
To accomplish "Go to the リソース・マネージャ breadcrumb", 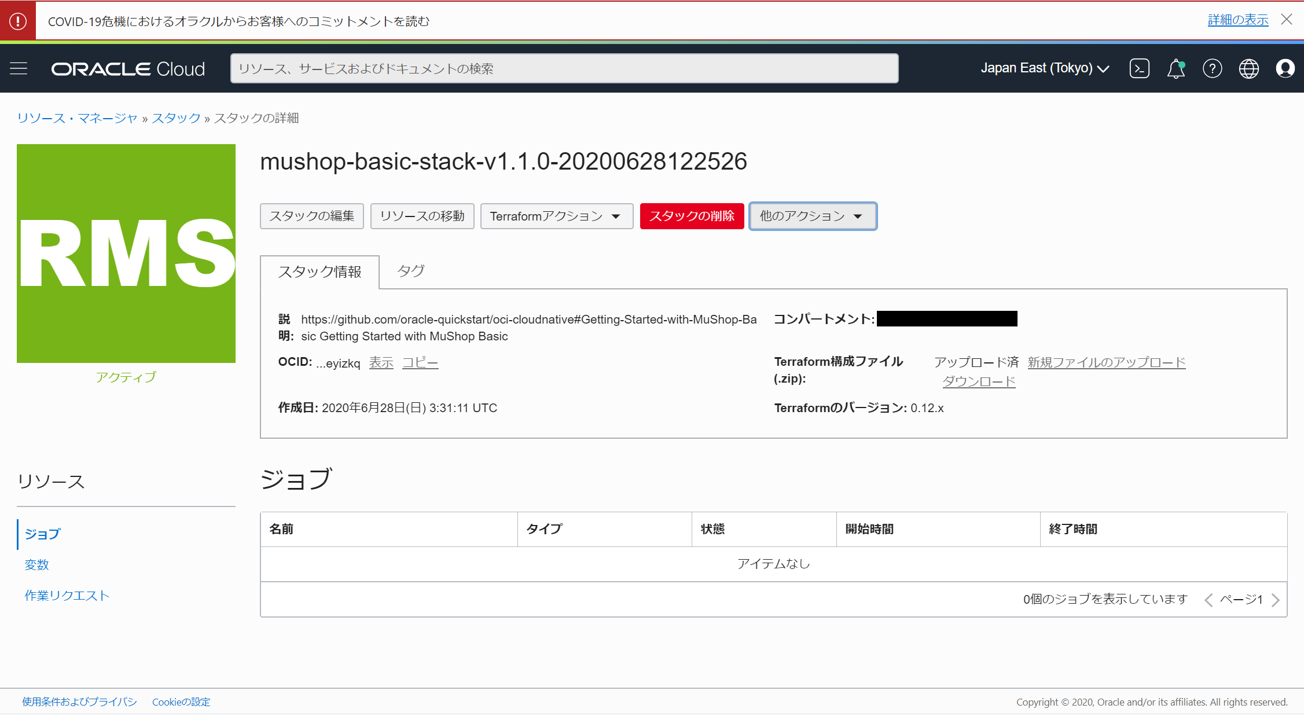I will 77,118.
